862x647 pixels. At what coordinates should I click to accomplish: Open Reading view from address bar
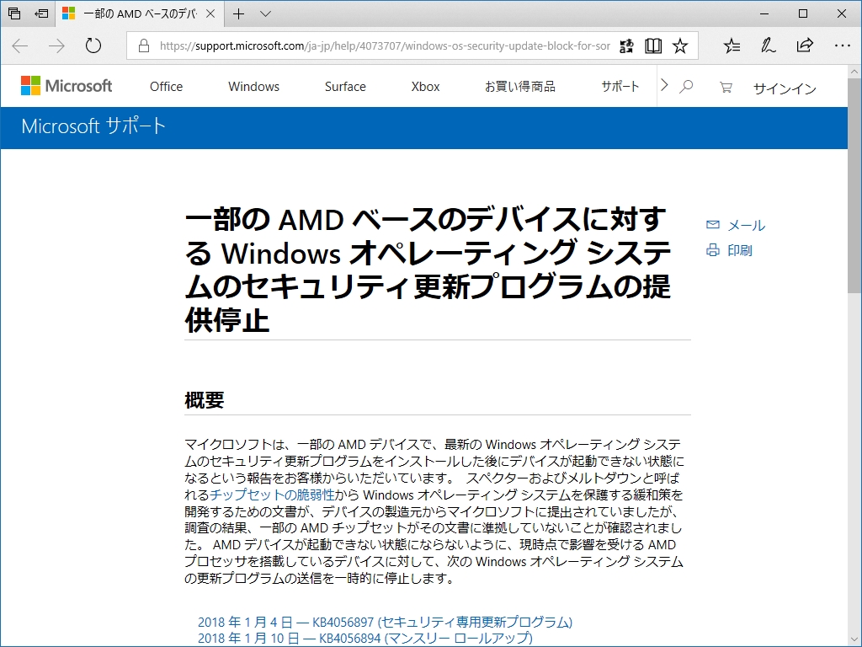pyautogui.click(x=653, y=46)
